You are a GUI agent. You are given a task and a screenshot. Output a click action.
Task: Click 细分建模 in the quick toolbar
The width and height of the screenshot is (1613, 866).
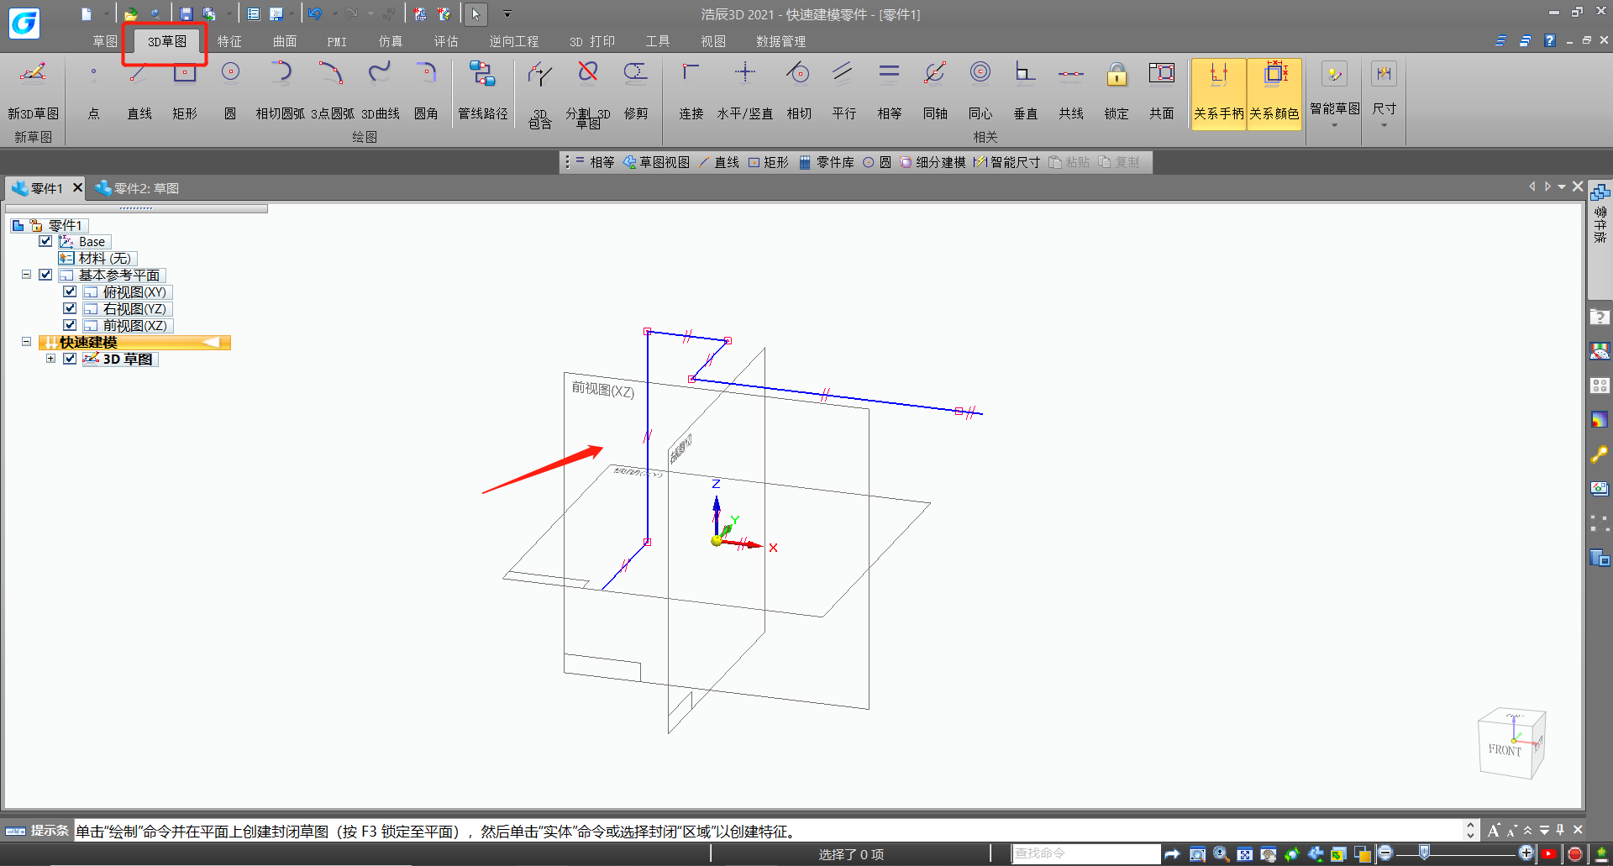click(x=933, y=162)
